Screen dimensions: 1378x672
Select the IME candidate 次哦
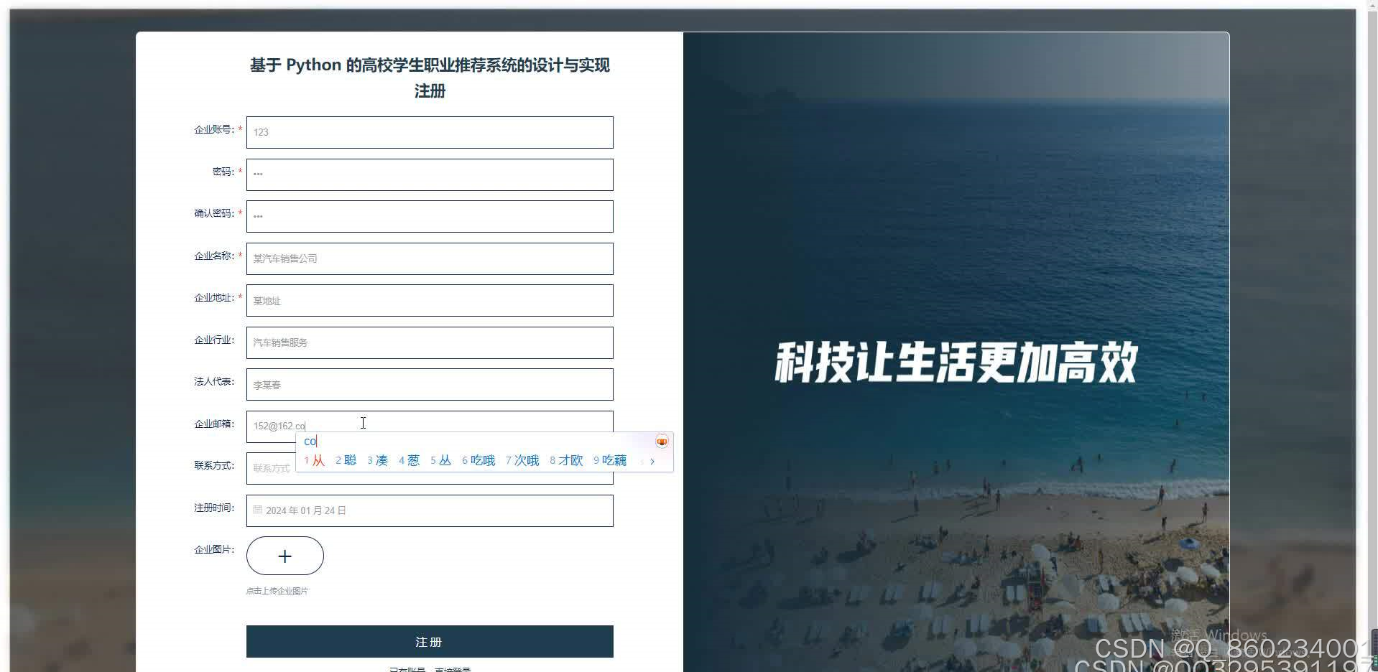[x=525, y=460]
